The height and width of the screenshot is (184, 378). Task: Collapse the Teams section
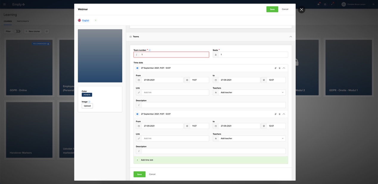[x=290, y=37]
